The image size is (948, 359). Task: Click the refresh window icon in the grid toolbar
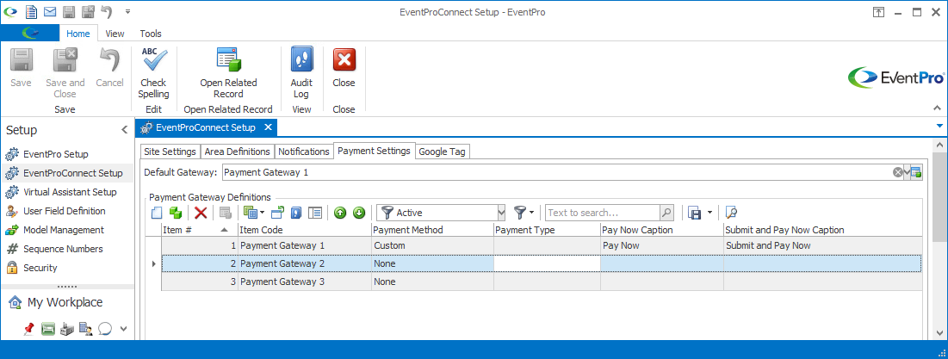click(277, 213)
